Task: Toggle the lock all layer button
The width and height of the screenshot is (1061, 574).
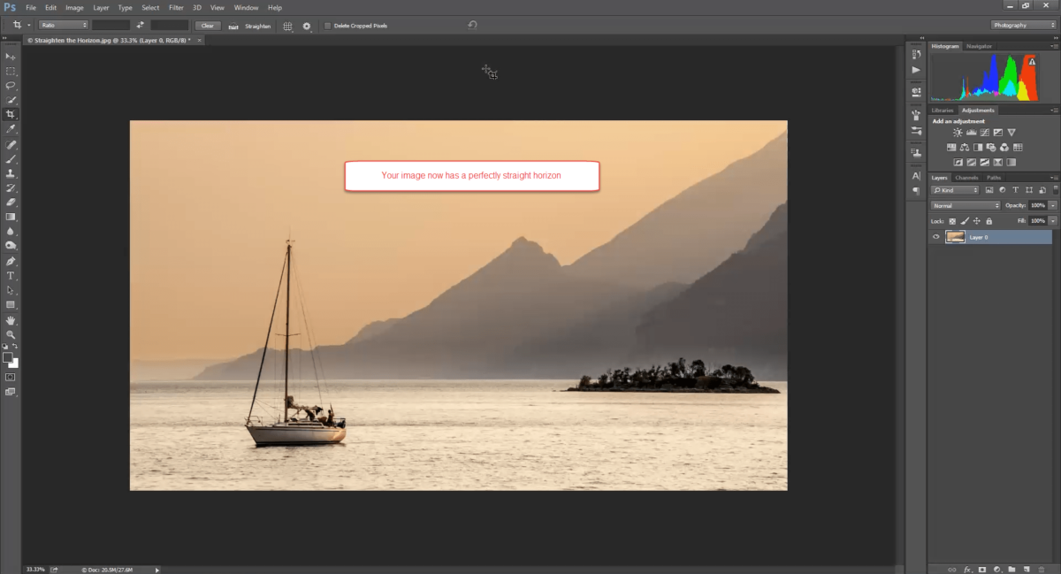Action: tap(988, 221)
